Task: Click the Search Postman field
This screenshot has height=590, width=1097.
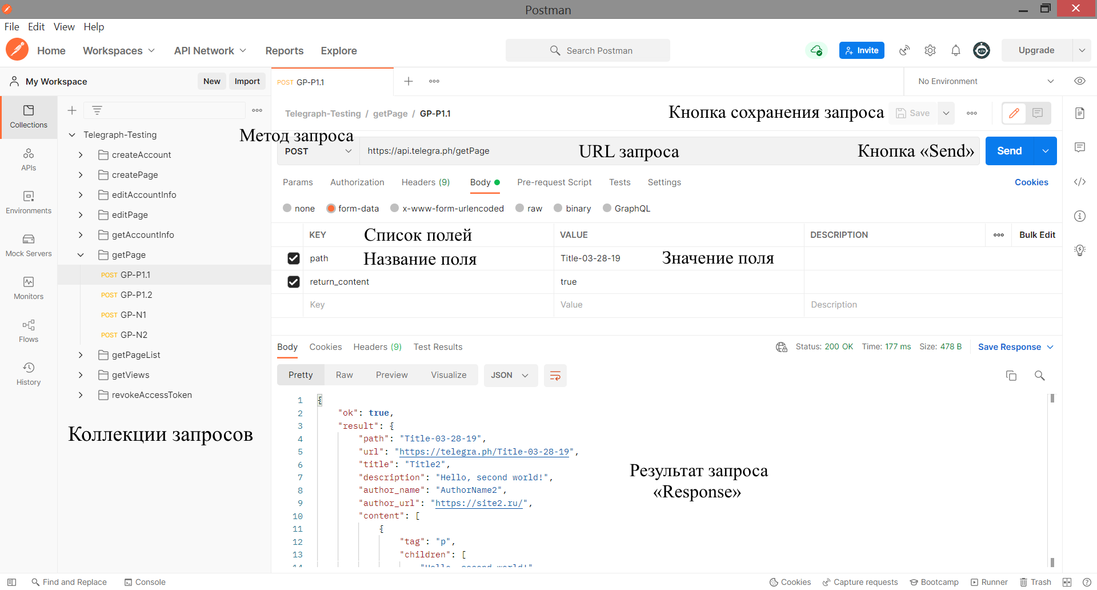Action: 588,50
